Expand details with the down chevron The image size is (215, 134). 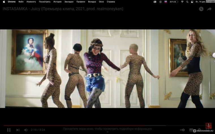pos(107,132)
